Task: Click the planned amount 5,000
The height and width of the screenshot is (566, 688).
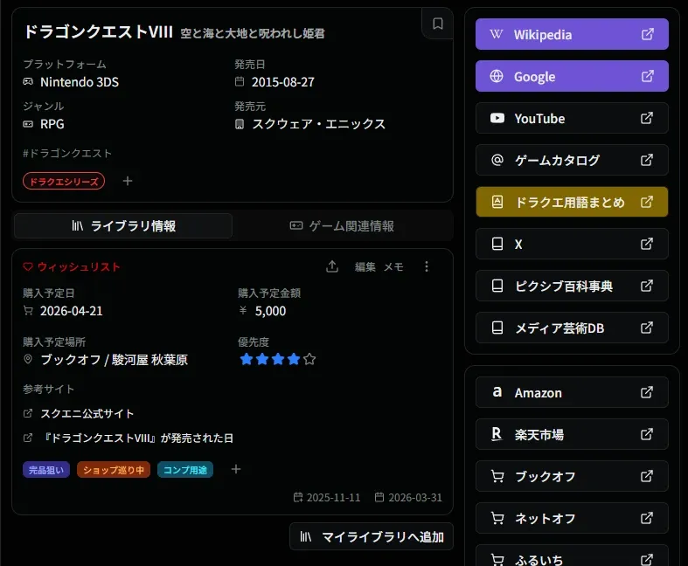Action: click(270, 311)
